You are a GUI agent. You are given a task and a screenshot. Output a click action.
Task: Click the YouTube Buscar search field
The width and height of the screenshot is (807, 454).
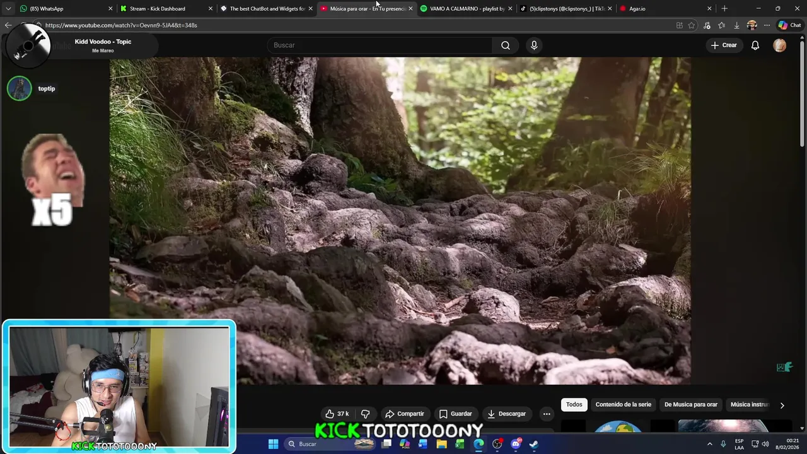pyautogui.click(x=380, y=45)
